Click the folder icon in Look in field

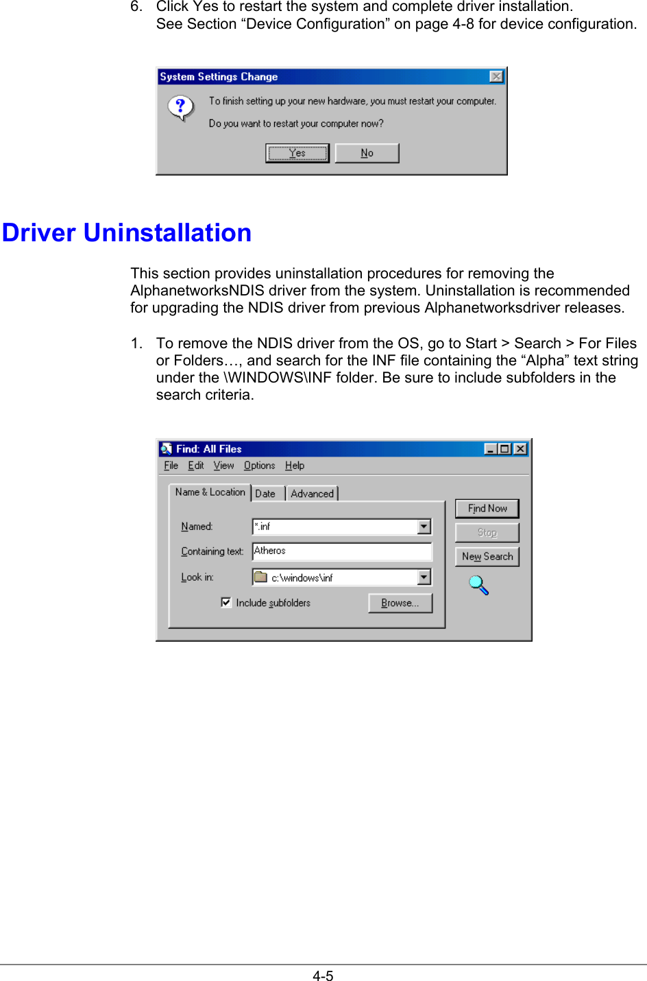[x=260, y=577]
